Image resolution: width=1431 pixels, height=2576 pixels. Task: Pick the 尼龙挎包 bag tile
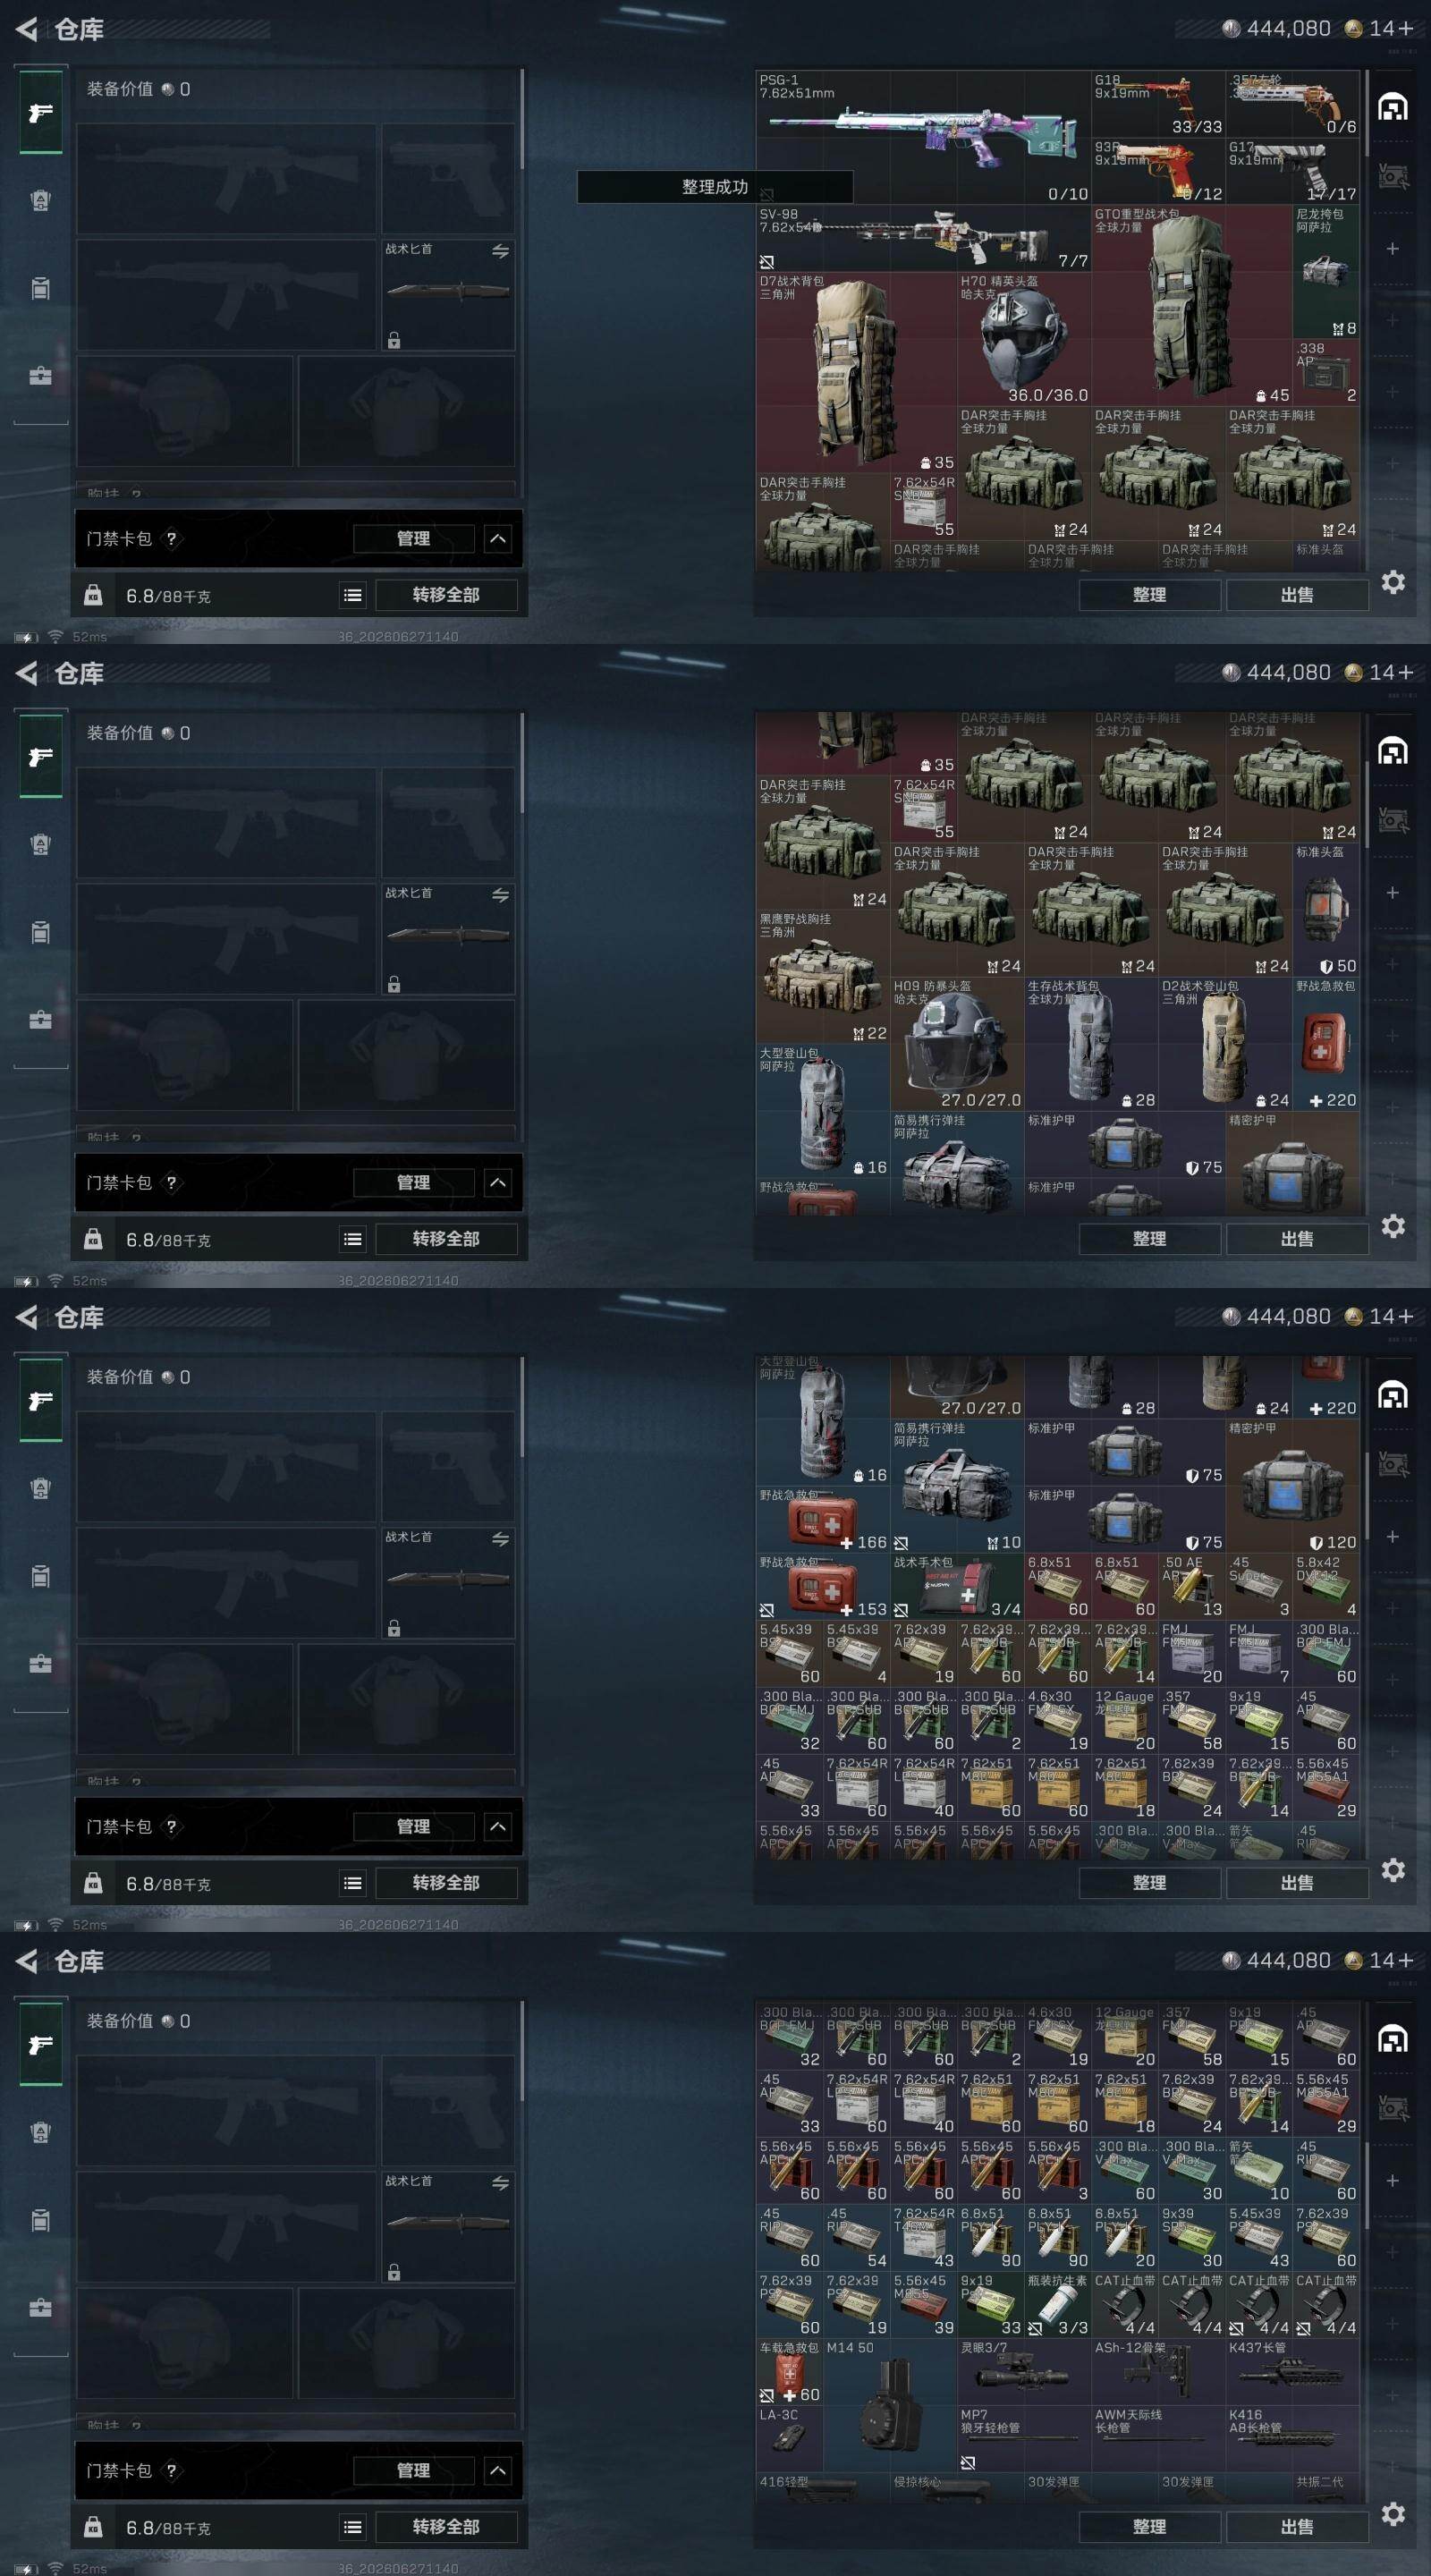1326,271
